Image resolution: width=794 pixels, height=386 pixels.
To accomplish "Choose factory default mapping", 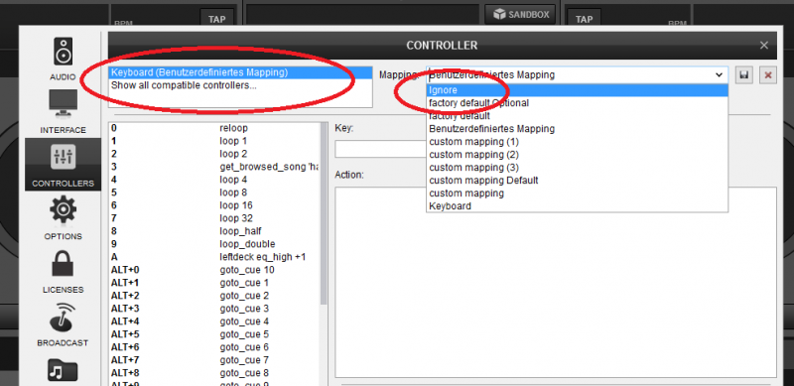I will pyautogui.click(x=578, y=116).
